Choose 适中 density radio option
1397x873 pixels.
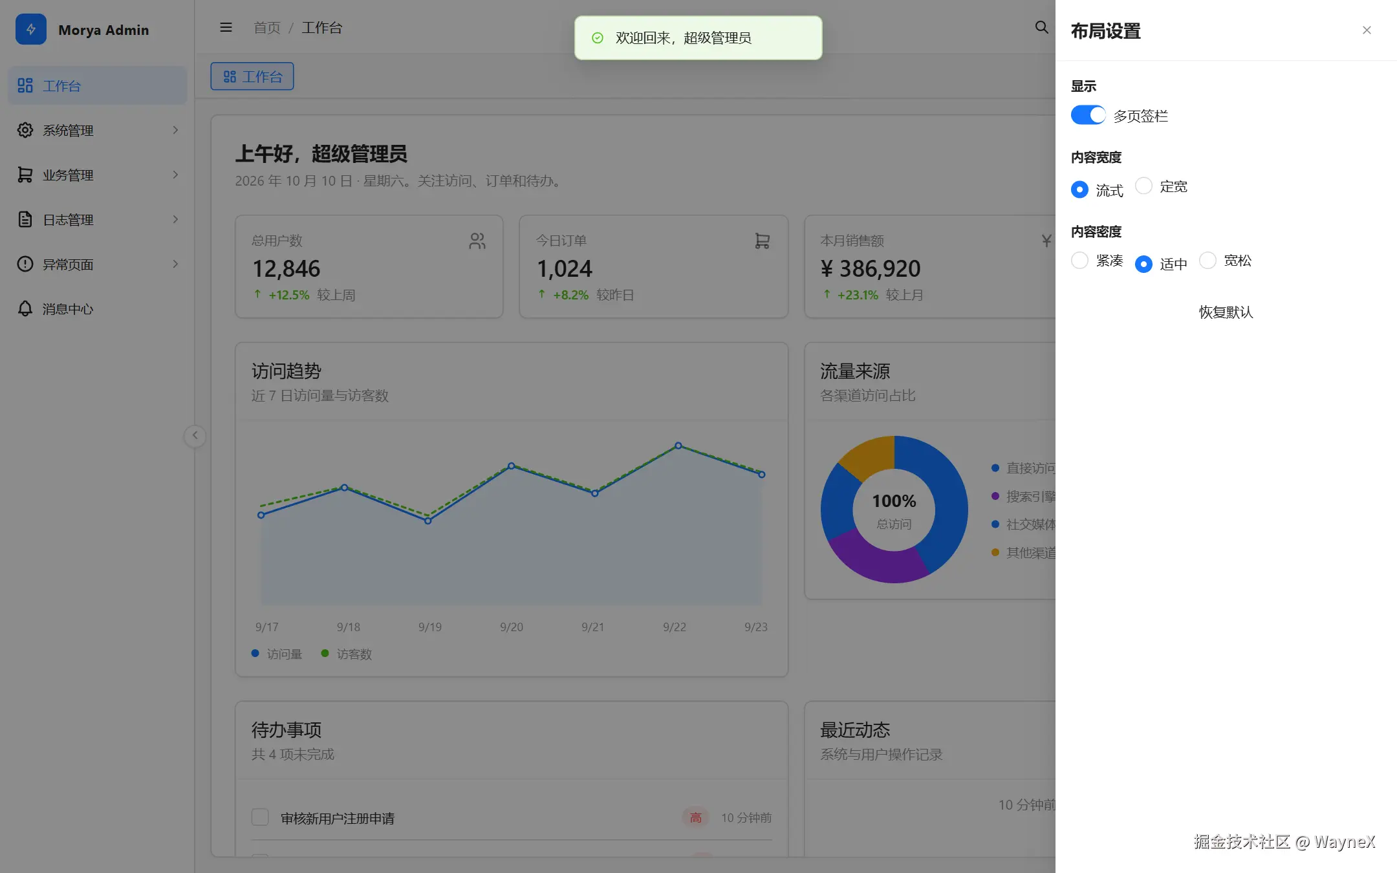(1143, 264)
